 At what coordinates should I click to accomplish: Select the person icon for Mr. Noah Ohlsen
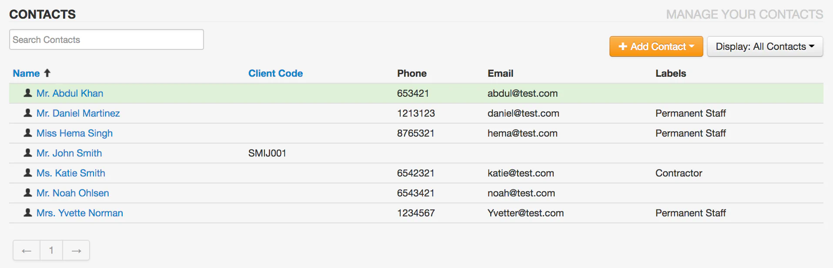tap(27, 193)
